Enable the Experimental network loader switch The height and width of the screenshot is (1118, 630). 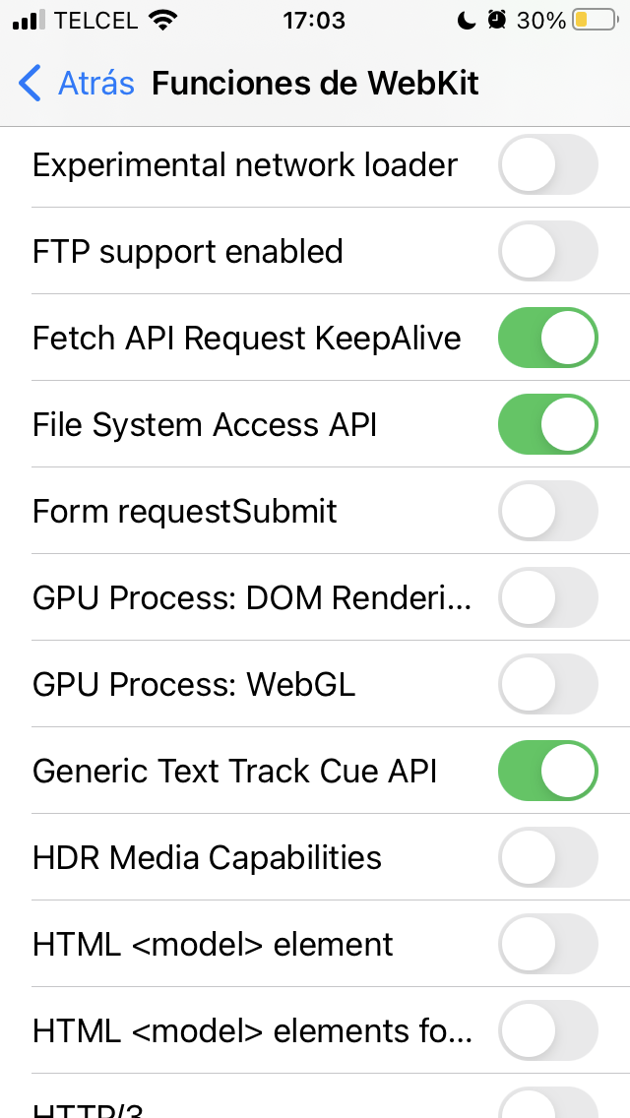click(x=548, y=164)
